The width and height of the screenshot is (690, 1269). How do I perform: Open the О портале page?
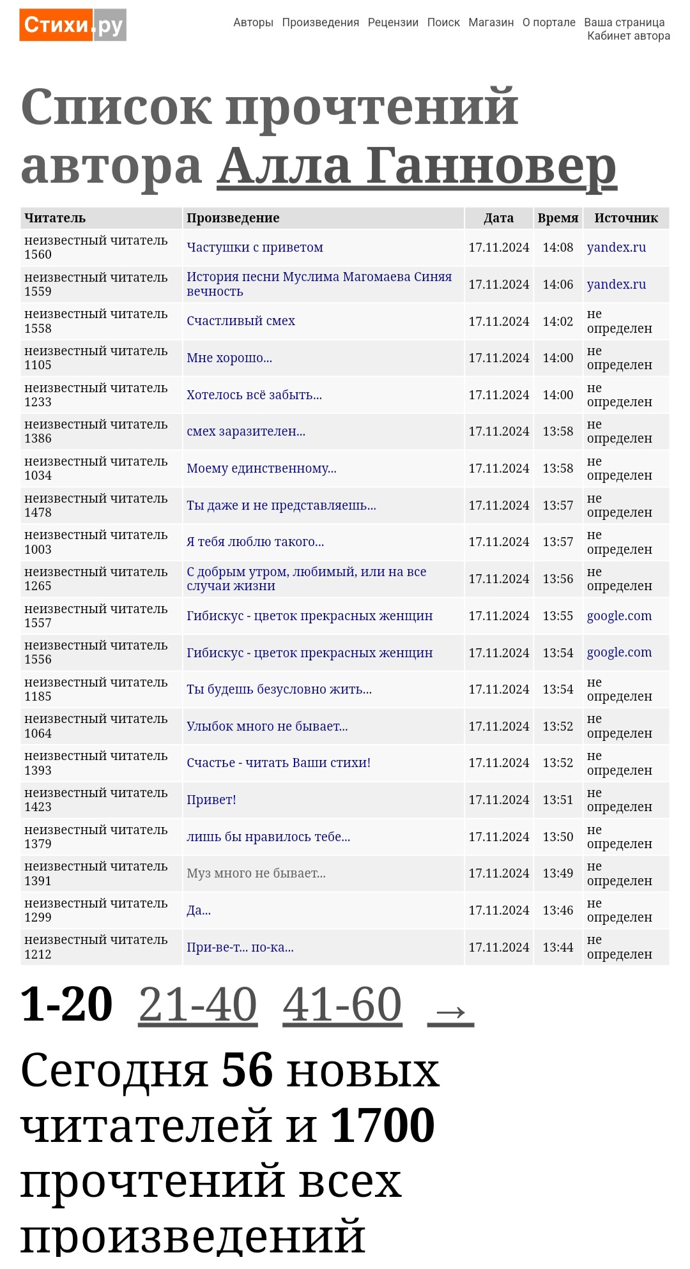coord(549,22)
